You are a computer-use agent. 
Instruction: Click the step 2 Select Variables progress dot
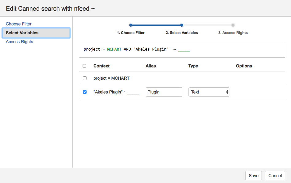181,25
